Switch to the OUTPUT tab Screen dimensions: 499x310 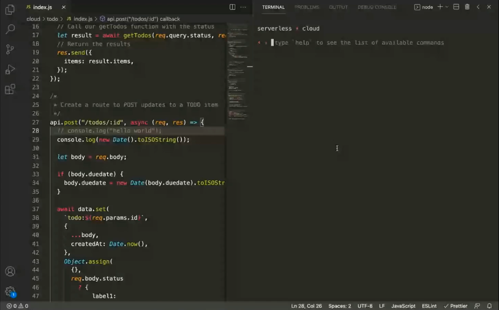click(x=338, y=7)
